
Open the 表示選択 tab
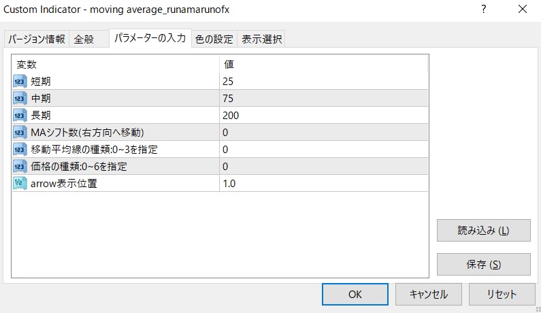coord(261,39)
